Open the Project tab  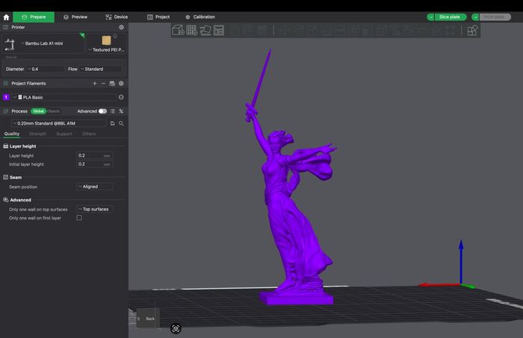[158, 17]
